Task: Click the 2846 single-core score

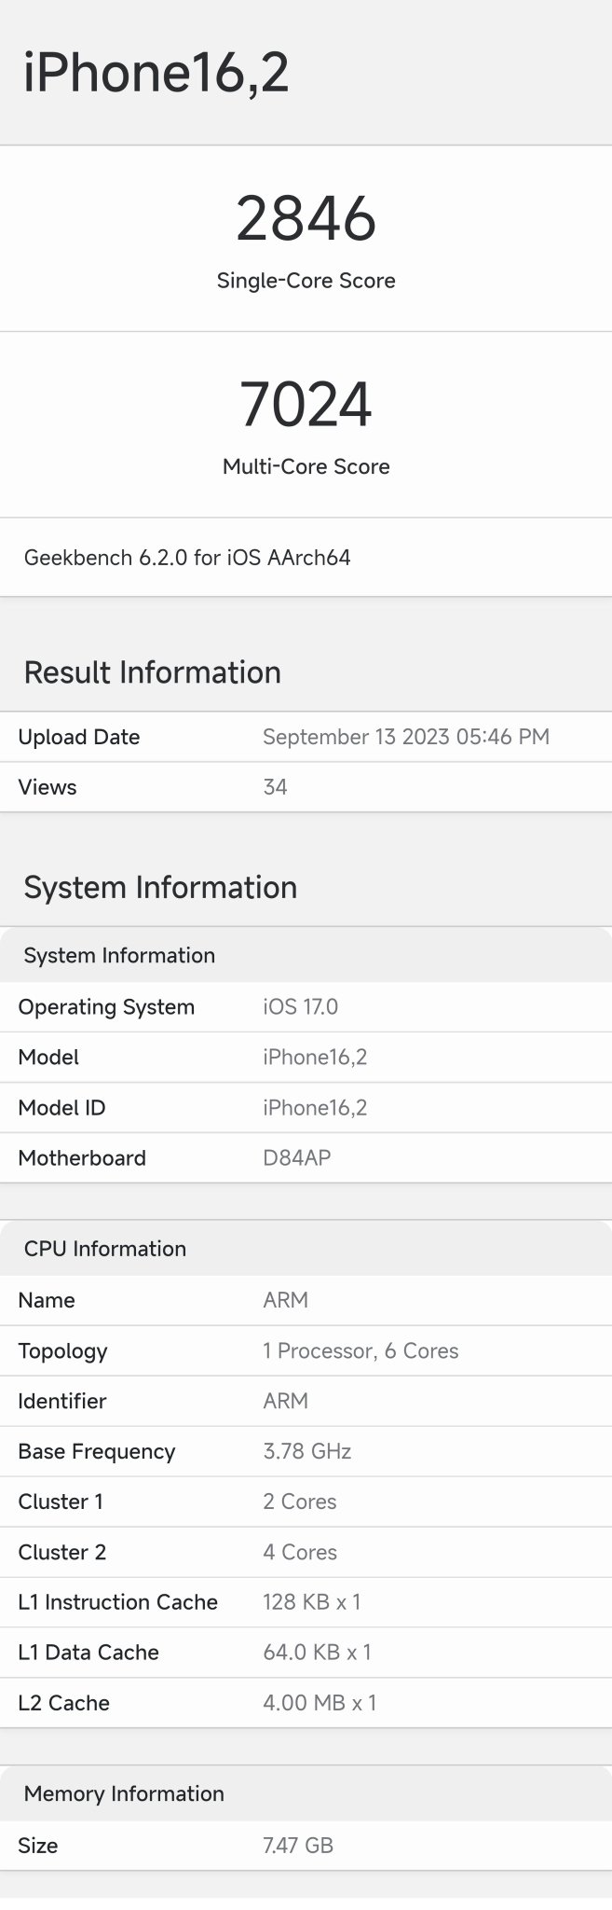Action: click(306, 219)
